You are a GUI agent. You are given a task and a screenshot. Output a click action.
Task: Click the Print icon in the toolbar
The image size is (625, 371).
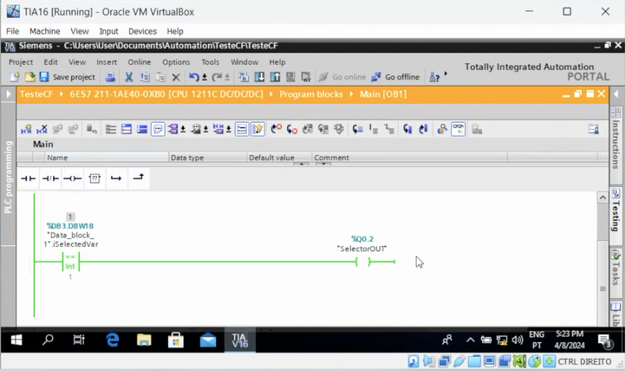110,77
